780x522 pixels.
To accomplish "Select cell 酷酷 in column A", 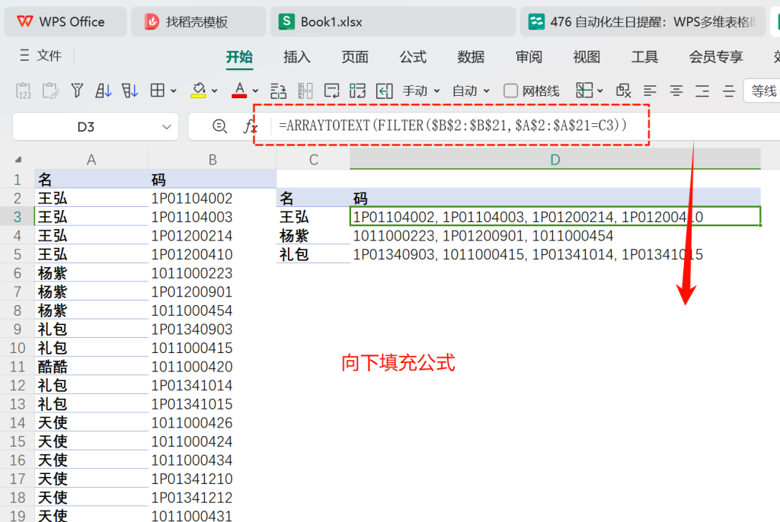I will click(91, 367).
